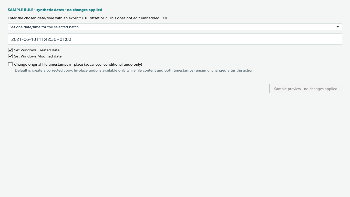Click the 'Set Windows Modified date' label text

38,56
